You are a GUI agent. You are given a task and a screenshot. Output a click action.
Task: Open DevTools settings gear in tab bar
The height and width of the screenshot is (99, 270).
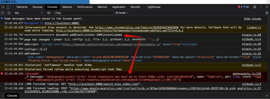[254, 7]
